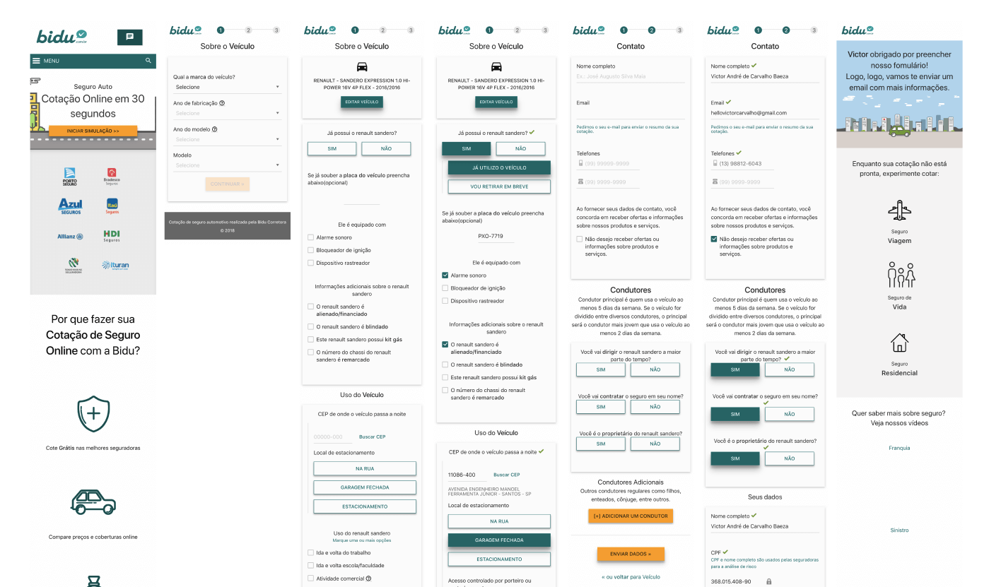Viewport: 989px width, 587px height.
Task: Follow the ou voltar para Veículo link
Action: coord(631,577)
